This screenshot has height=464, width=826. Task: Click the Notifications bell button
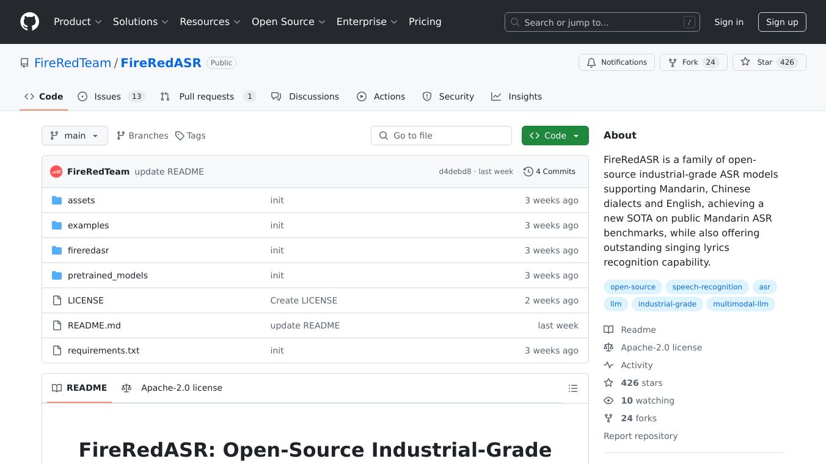616,62
